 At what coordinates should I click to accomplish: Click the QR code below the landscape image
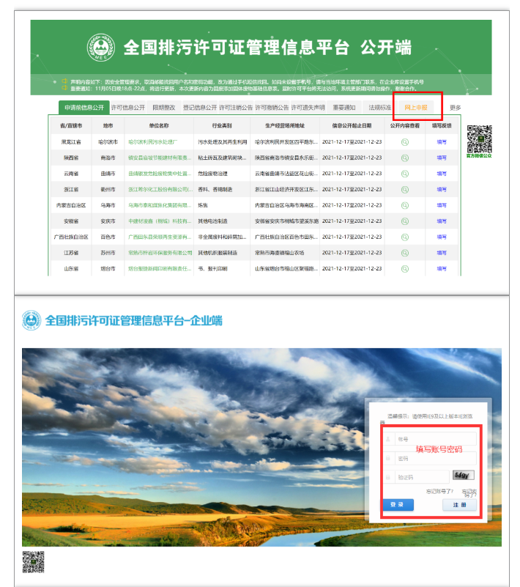(33, 562)
